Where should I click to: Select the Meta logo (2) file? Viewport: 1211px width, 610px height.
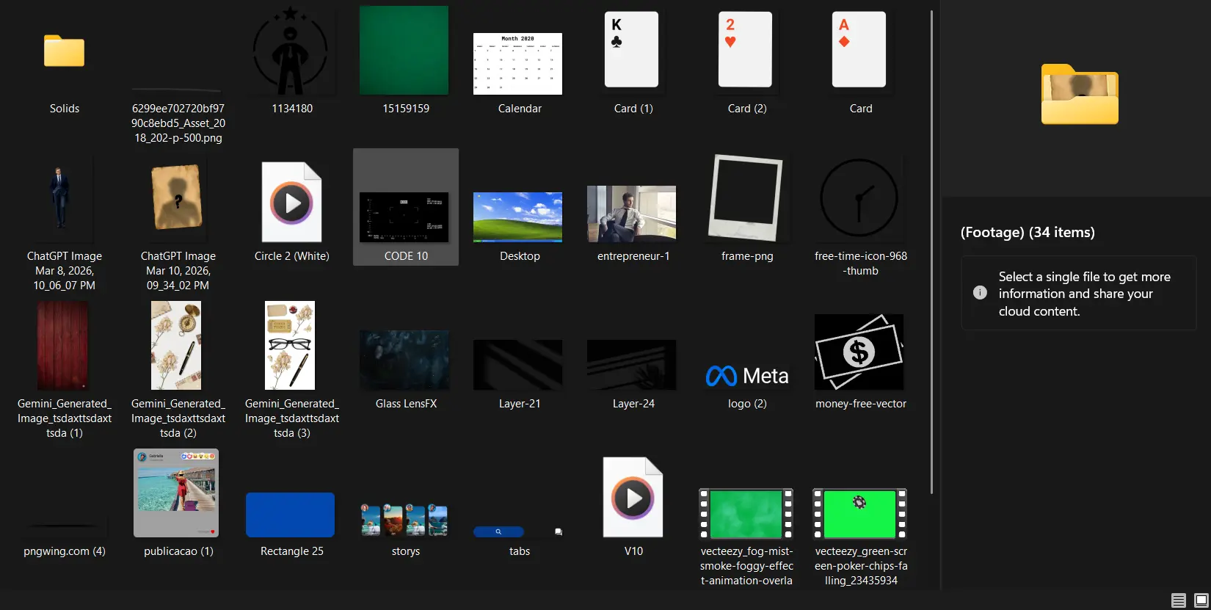click(x=746, y=376)
